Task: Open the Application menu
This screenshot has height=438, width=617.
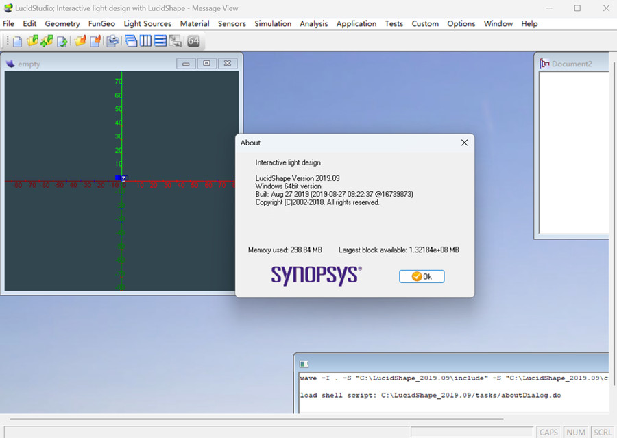Action: (356, 23)
